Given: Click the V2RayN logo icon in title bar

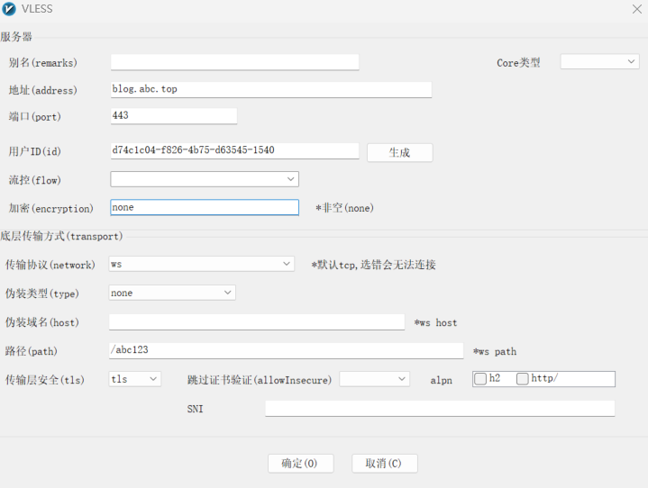Looking at the screenshot, I should 9,9.
